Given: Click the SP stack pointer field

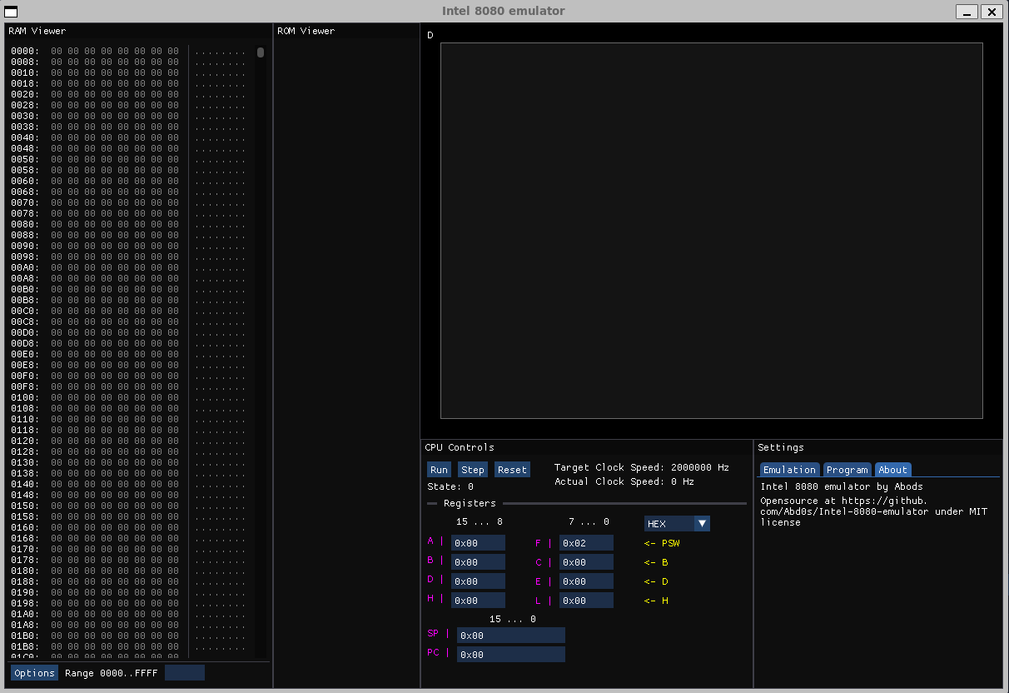Looking at the screenshot, I should (x=511, y=636).
